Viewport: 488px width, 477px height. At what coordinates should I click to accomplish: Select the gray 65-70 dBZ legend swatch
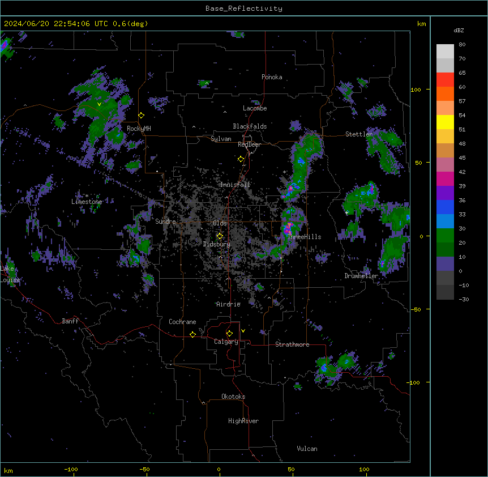click(x=445, y=65)
